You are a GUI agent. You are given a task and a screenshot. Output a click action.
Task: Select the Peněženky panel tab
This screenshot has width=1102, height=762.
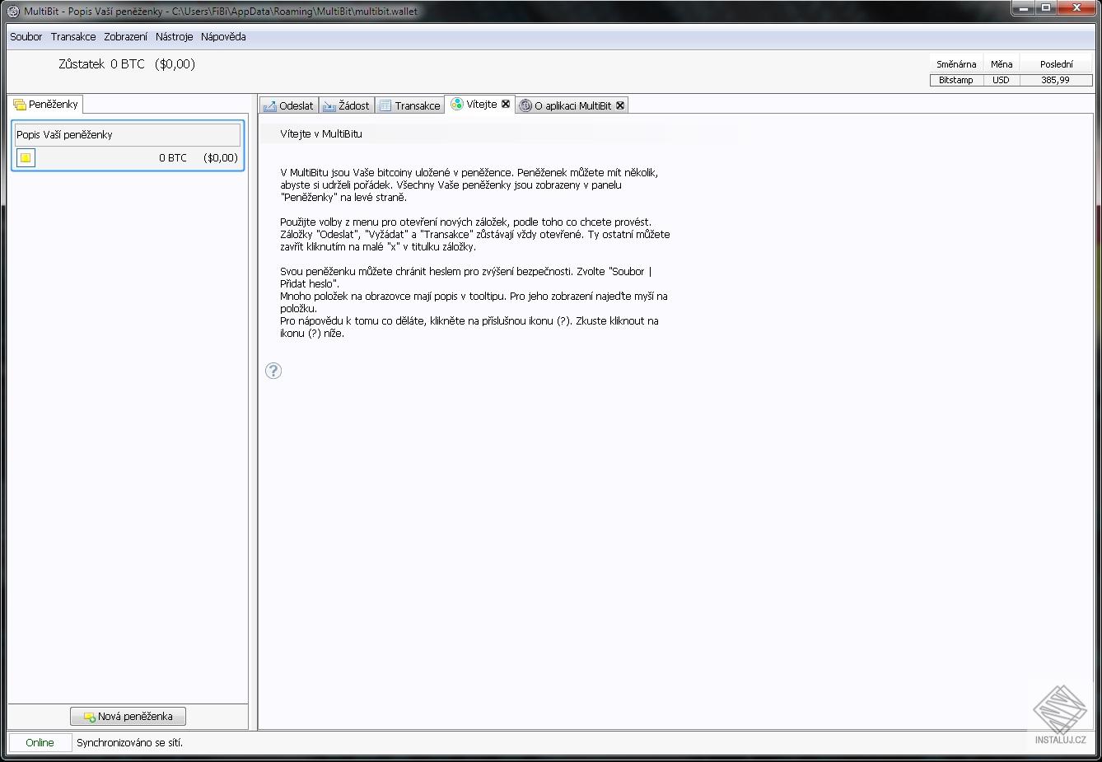[x=46, y=105]
